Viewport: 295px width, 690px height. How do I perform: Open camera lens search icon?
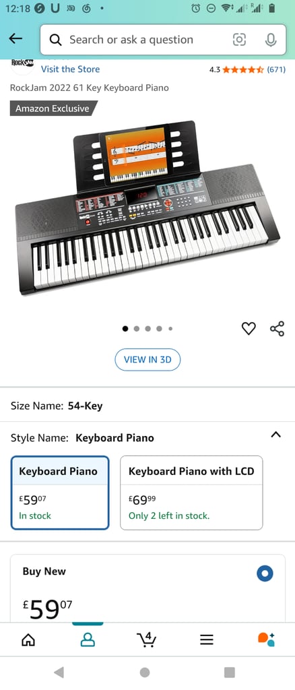pyautogui.click(x=239, y=40)
